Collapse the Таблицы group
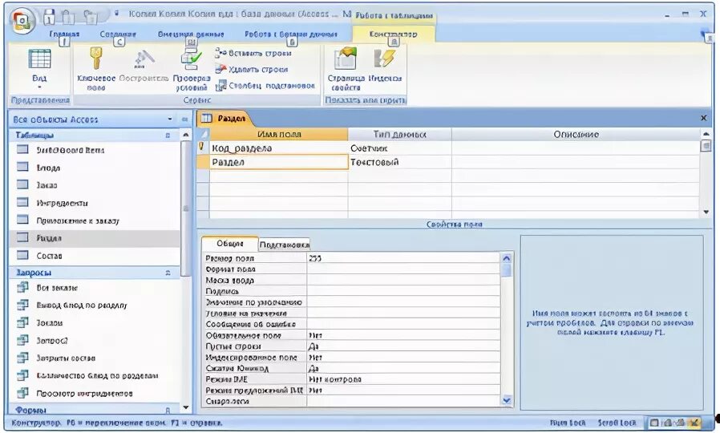The image size is (720, 433). (168, 136)
